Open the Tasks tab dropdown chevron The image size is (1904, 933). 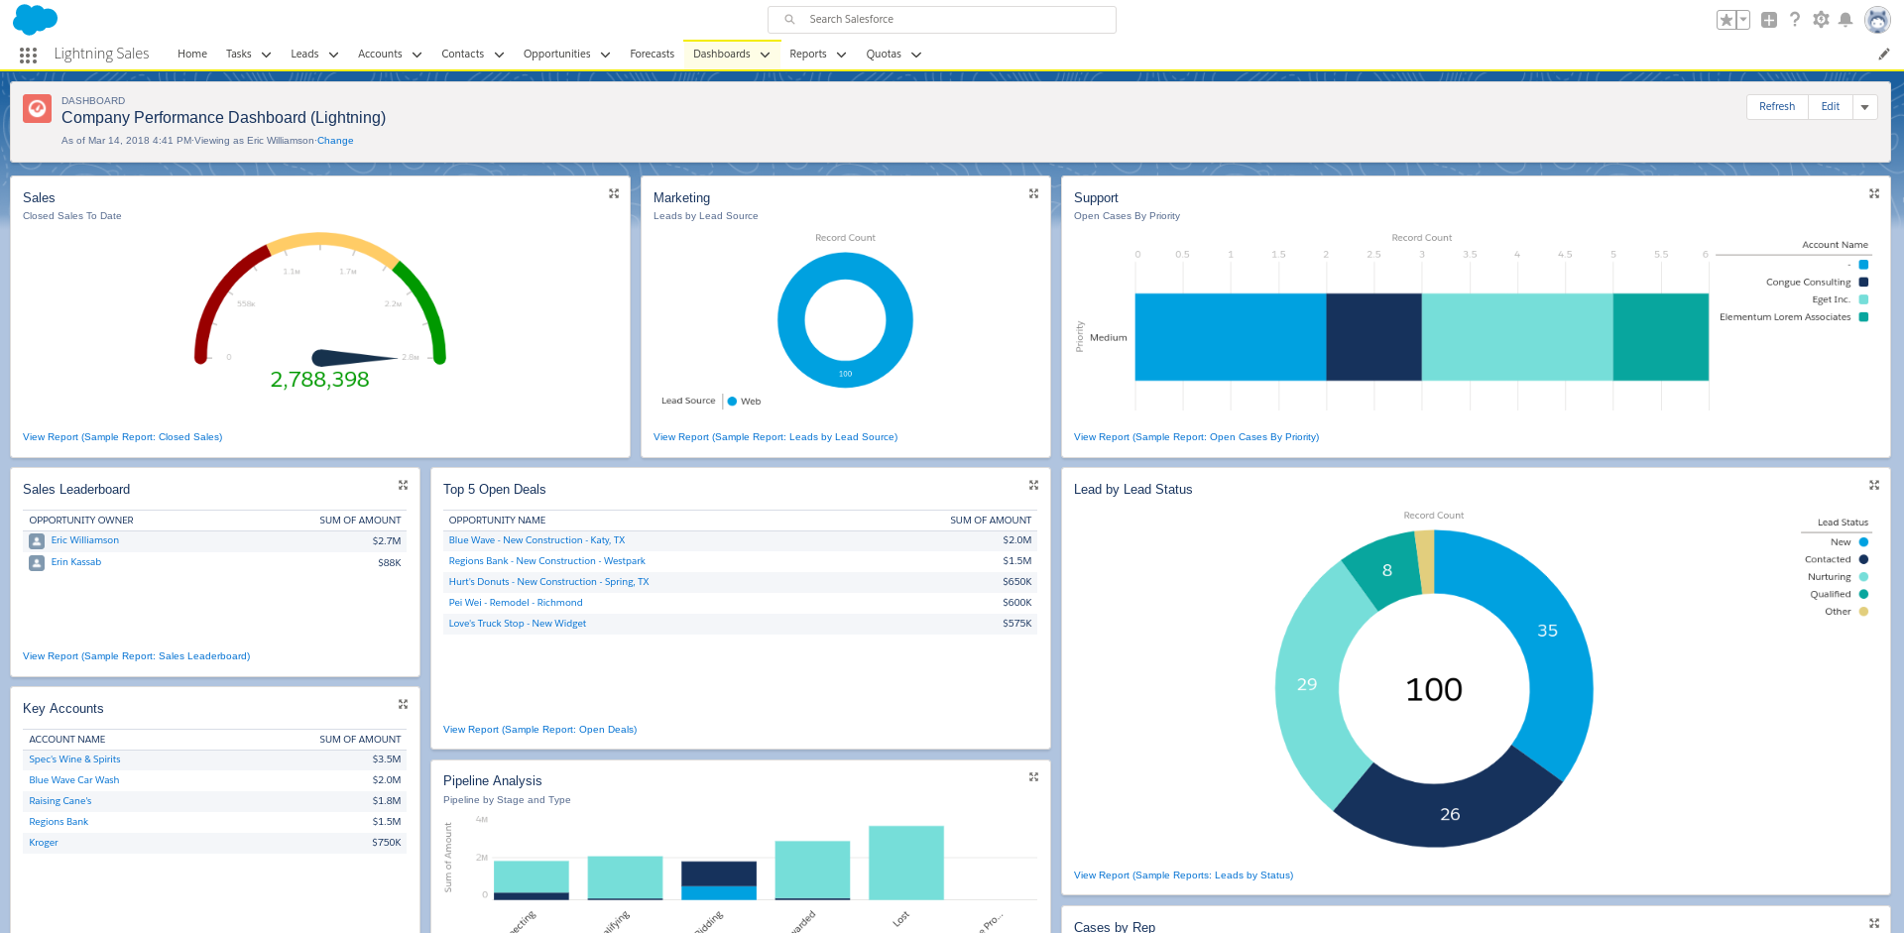266,56
